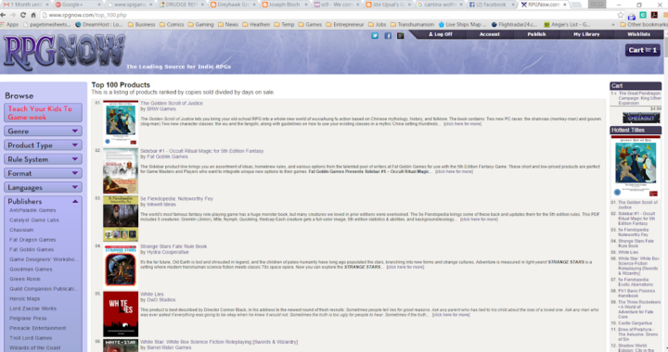Open the Facebook icon in header
668x352 pixels.
pyautogui.click(x=388, y=36)
